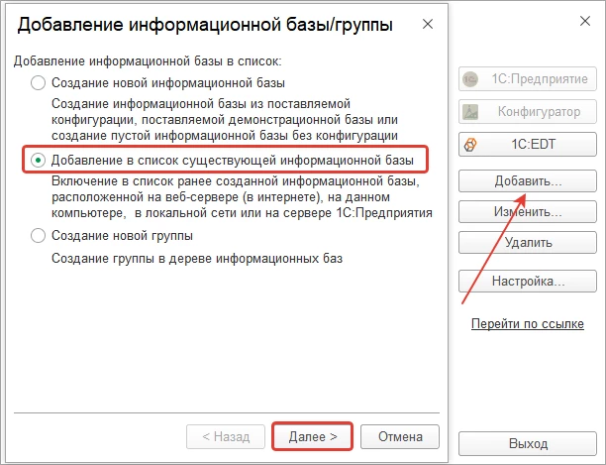Click the Изменить... button
Screen dimensions: 606x465
tap(528, 211)
